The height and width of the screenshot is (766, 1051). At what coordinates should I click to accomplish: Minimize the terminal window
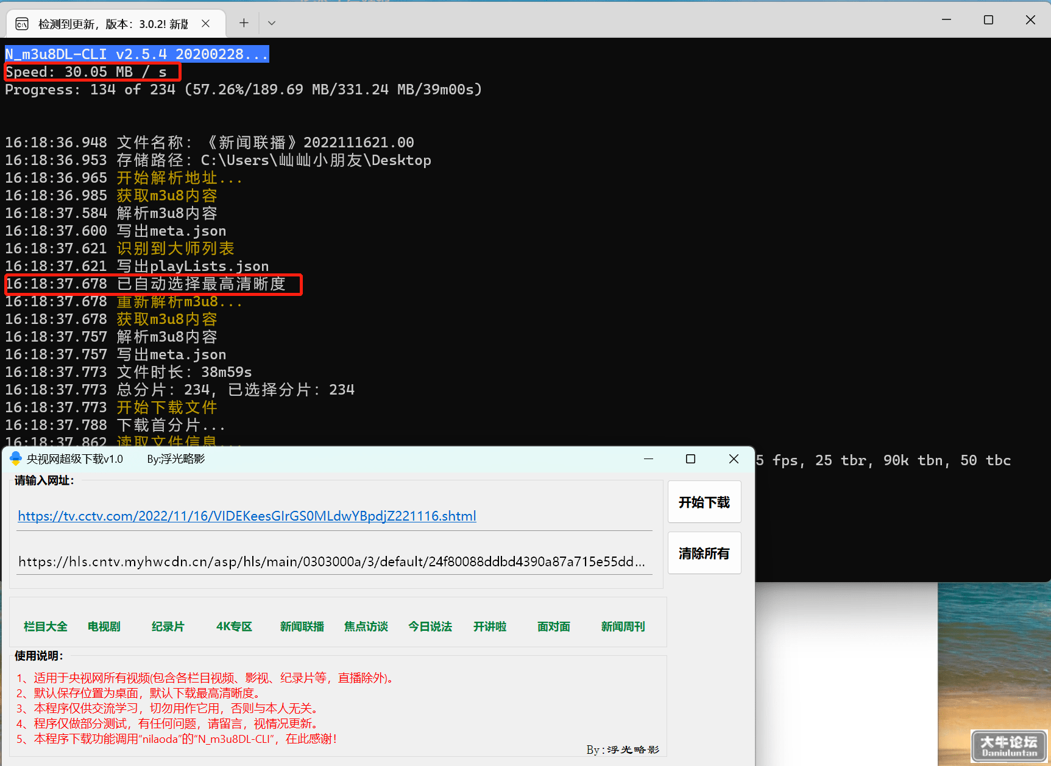[946, 19]
